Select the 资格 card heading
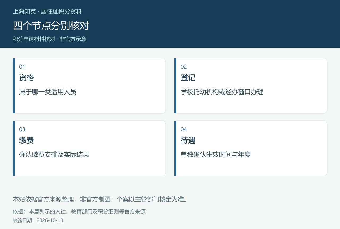The width and height of the screenshot is (340, 229). coord(27,78)
